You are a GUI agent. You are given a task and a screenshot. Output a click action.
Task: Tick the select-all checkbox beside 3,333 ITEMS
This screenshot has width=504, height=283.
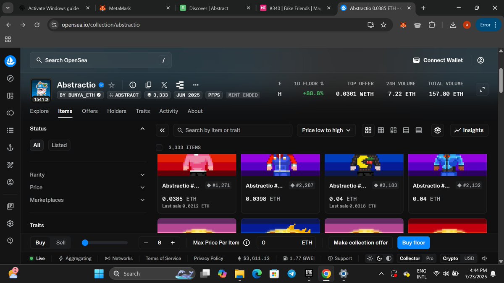[159, 148]
